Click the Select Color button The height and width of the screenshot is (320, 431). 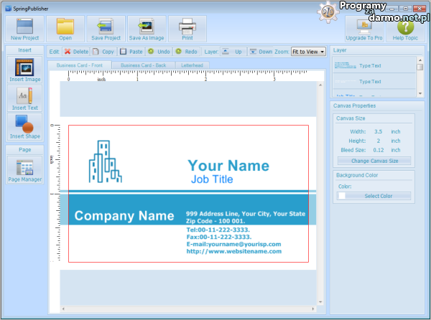click(378, 196)
